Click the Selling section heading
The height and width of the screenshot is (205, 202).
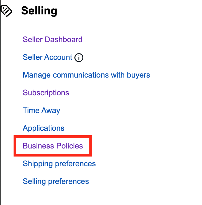point(39,11)
